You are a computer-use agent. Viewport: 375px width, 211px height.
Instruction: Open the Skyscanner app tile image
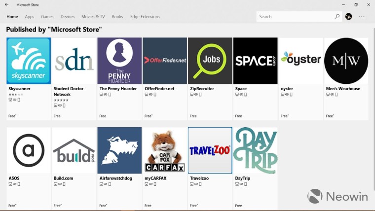tap(29, 61)
